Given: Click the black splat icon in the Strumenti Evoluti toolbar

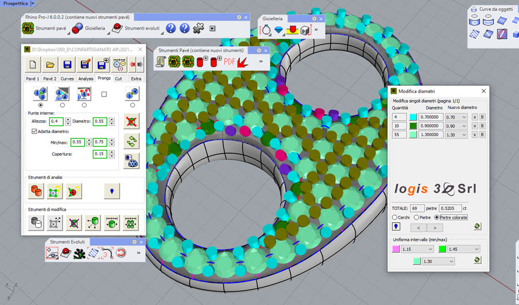Looking at the screenshot, I should pyautogui.click(x=79, y=253).
